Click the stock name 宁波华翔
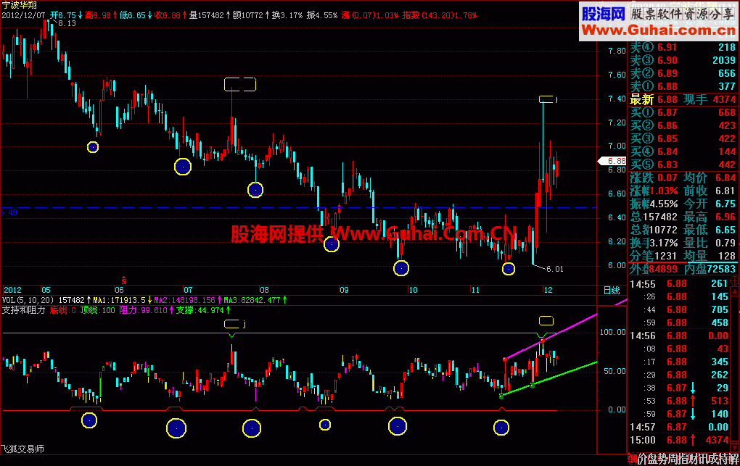This screenshot has height=466, width=740. 19,5
